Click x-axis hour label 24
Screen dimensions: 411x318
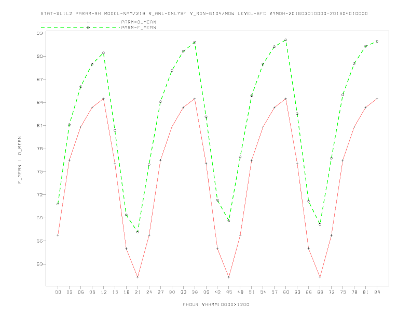[149, 292]
